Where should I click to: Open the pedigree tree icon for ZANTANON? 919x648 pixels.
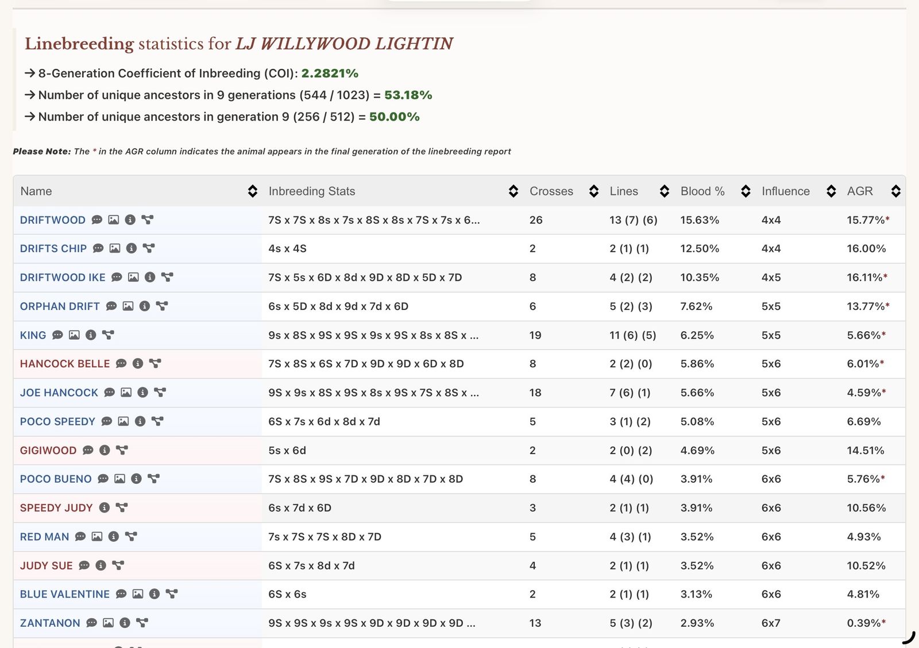pos(142,623)
